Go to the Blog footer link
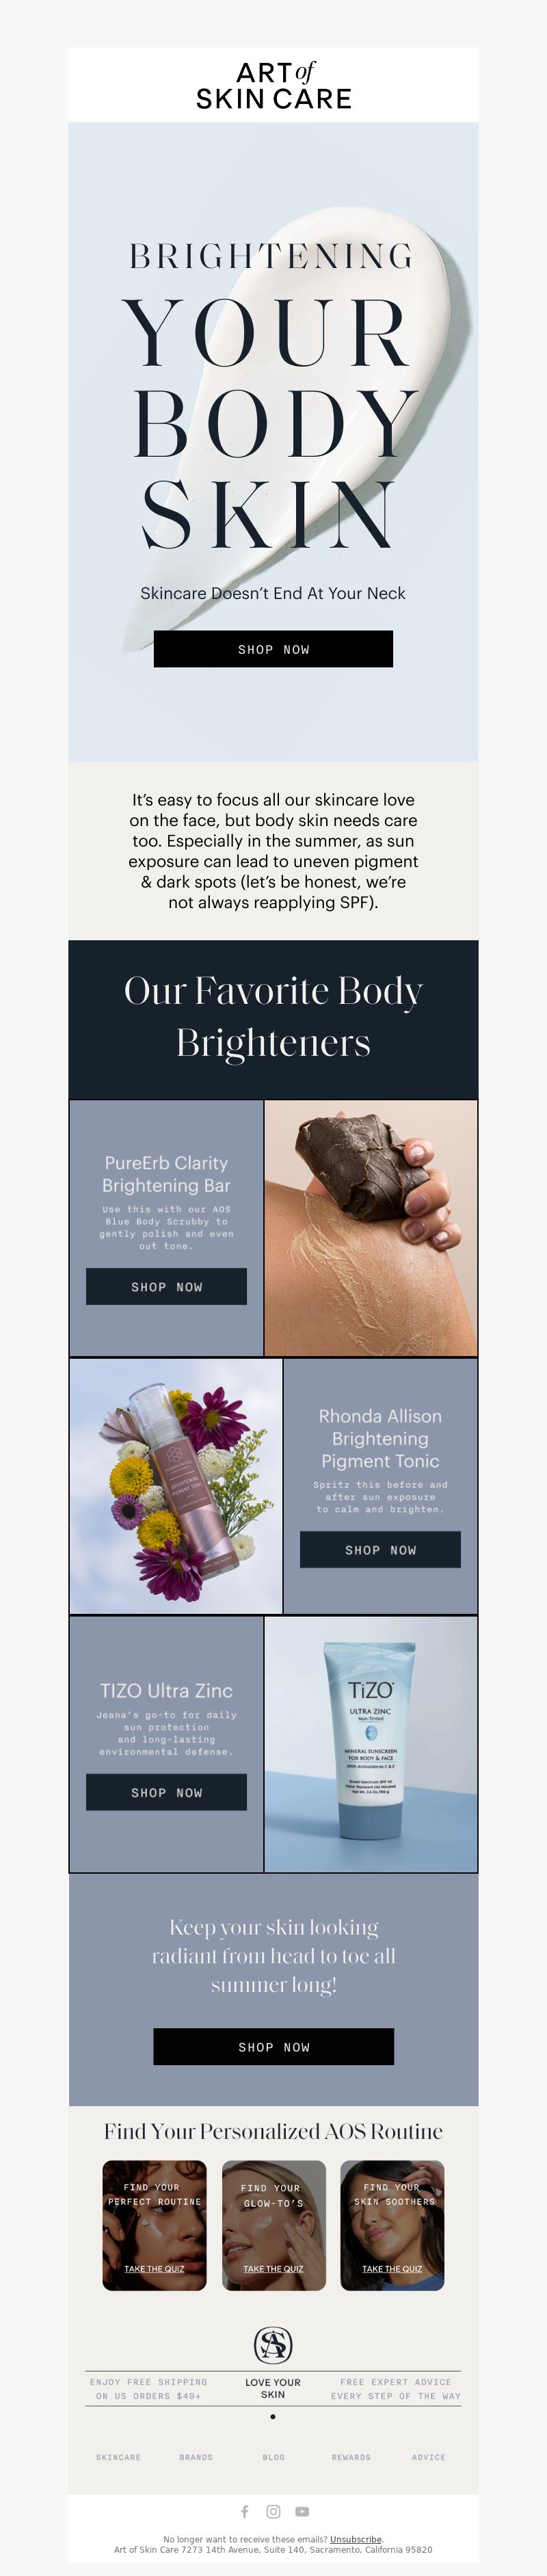The height and width of the screenshot is (2576, 547). click(x=274, y=2456)
